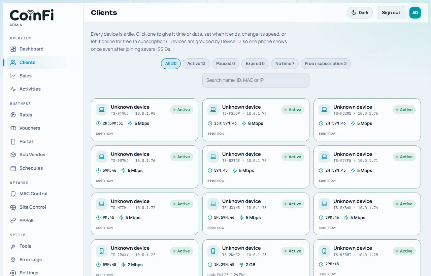431x276 pixels.
Task: Click the CoinFi logo
Action: [32, 15]
